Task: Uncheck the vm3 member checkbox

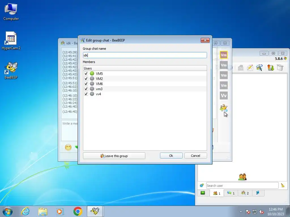Action: (x=86, y=89)
